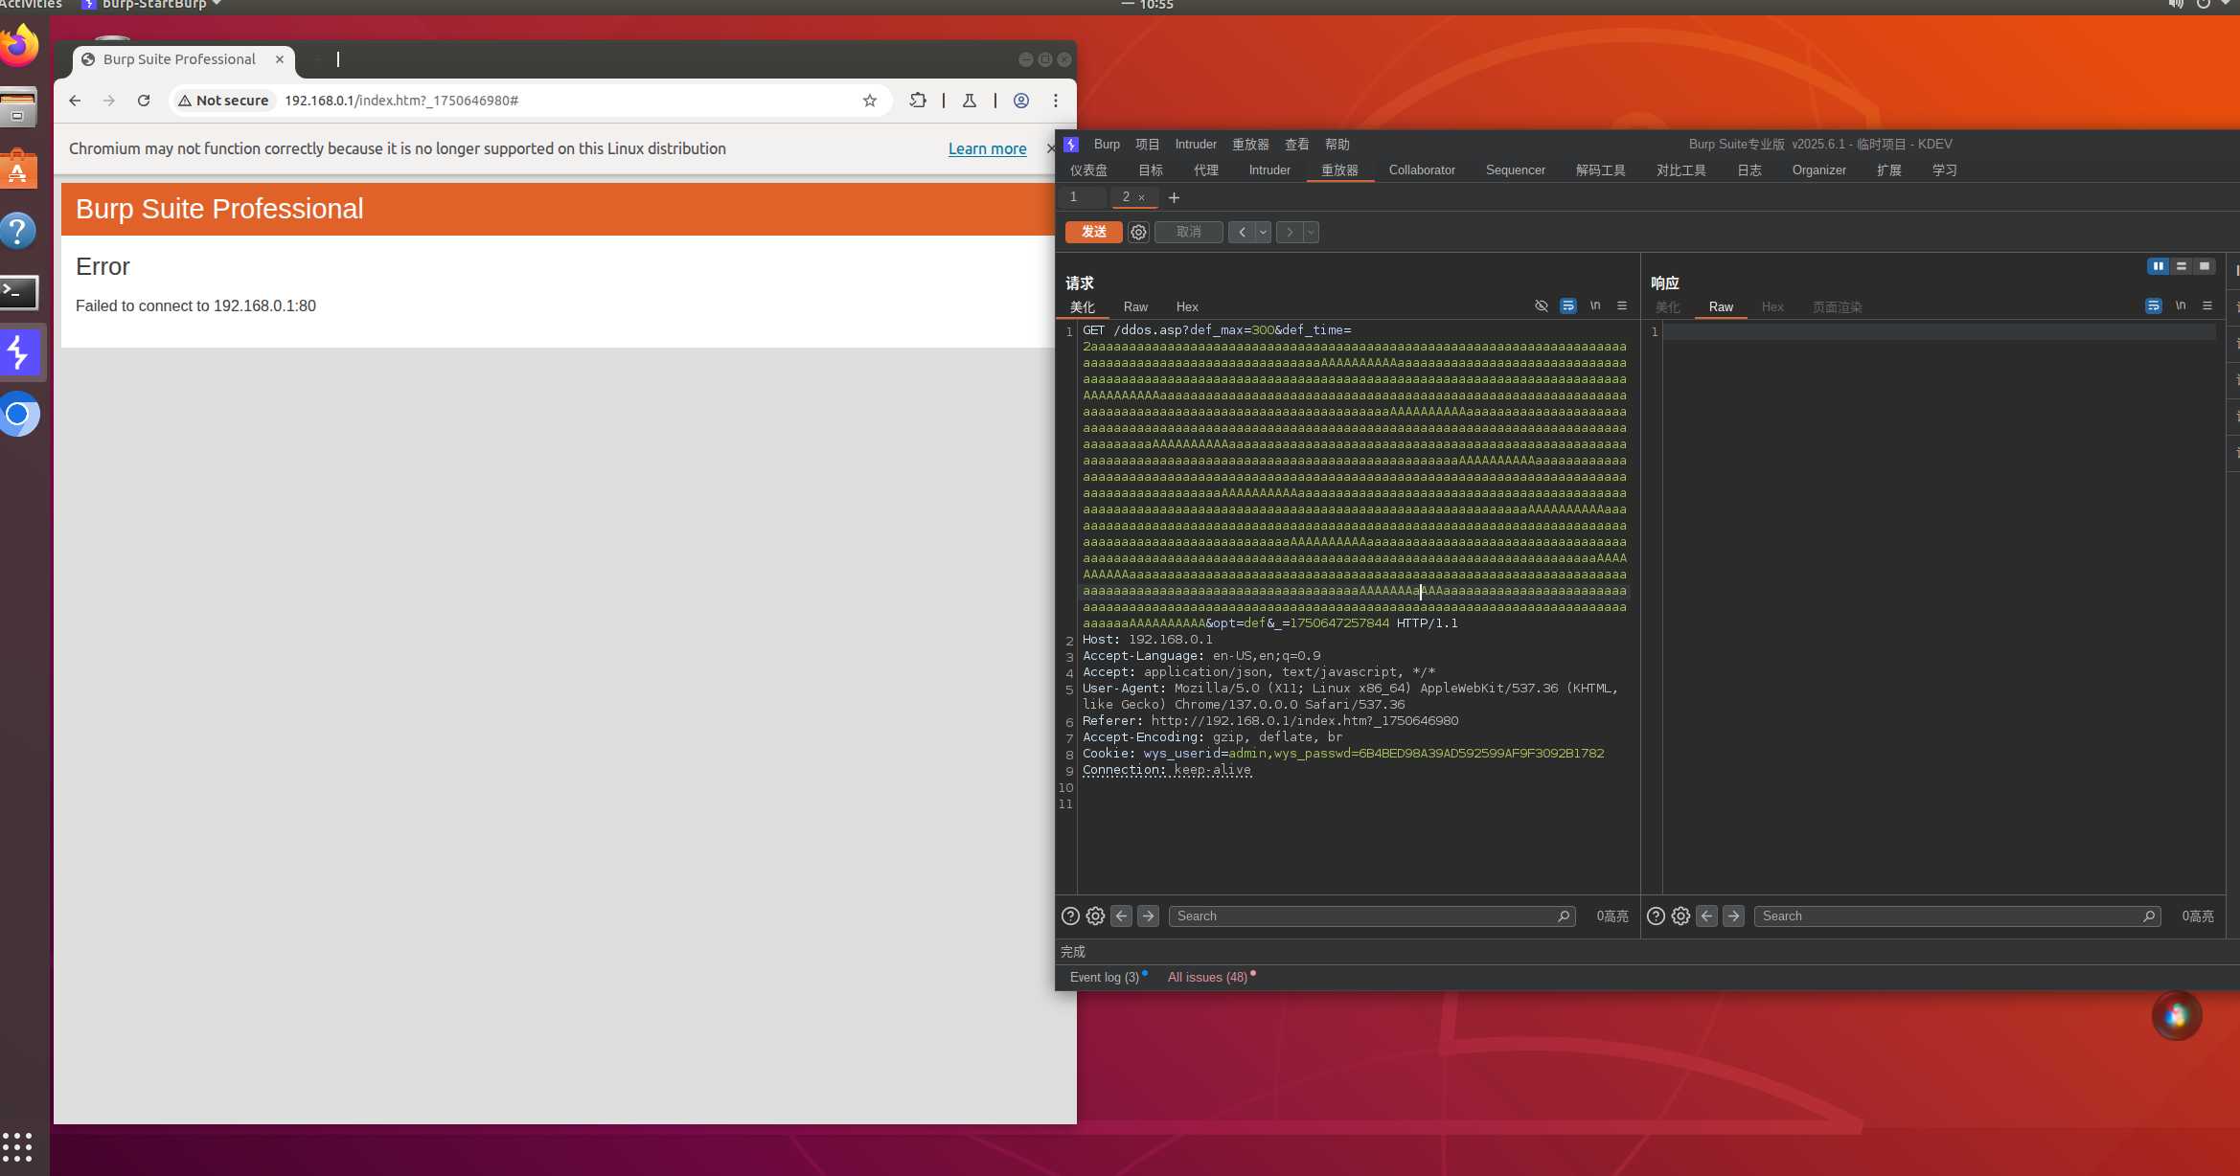The width and height of the screenshot is (2240, 1176).
Task: Open the Dashboard (仪表盘) tab
Action: [1088, 170]
